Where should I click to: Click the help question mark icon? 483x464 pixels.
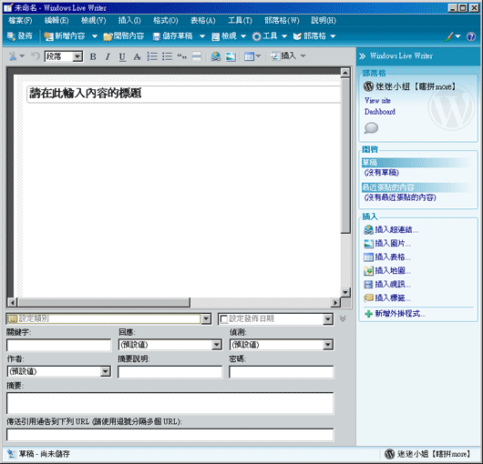click(x=471, y=36)
